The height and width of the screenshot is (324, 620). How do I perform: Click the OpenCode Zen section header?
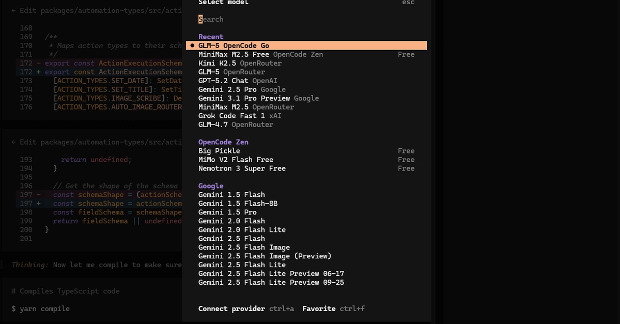coord(223,142)
